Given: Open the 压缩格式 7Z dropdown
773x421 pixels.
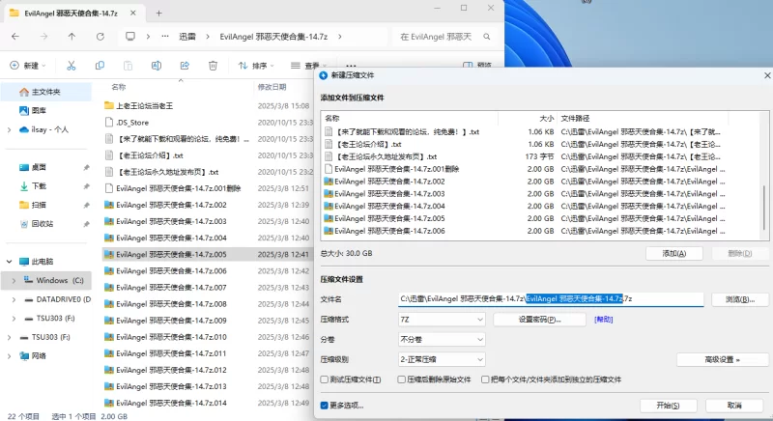Looking at the screenshot, I should [x=442, y=320].
